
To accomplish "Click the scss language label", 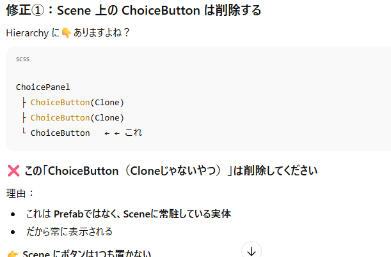I will [22, 59].
